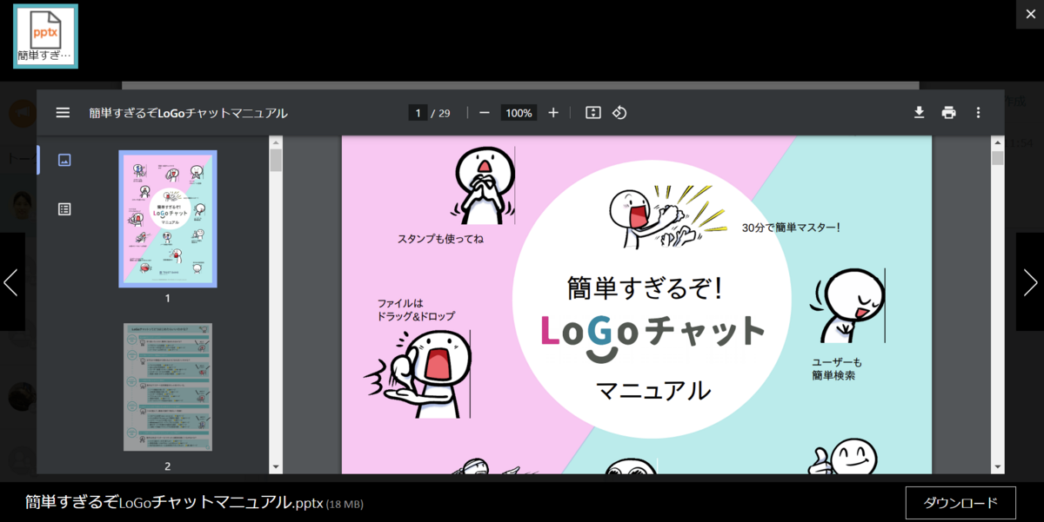Click the text スタンプも使ってね

(x=440, y=239)
